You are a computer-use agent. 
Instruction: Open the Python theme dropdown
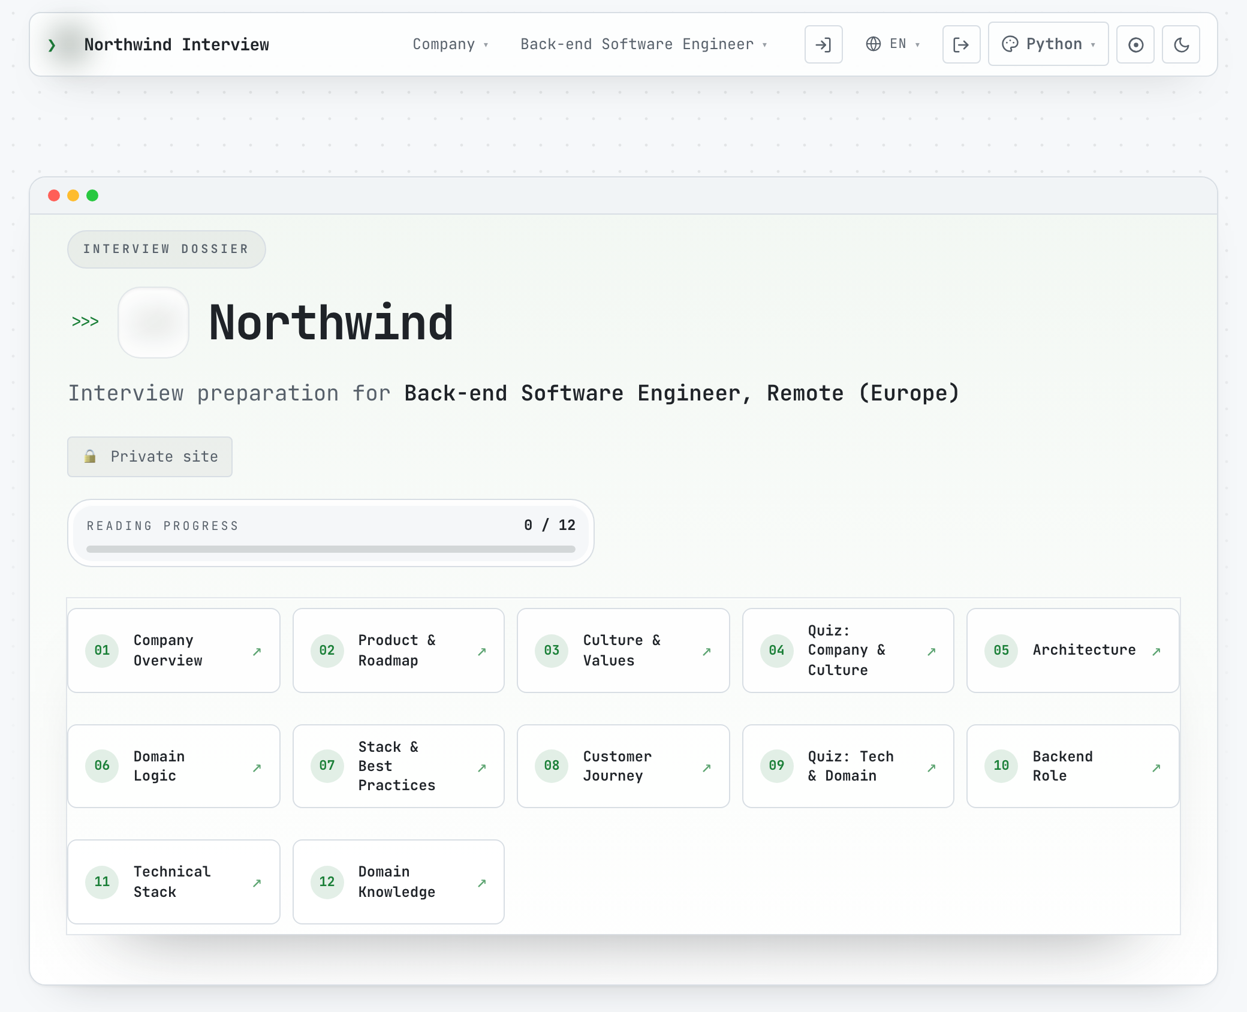click(1049, 44)
